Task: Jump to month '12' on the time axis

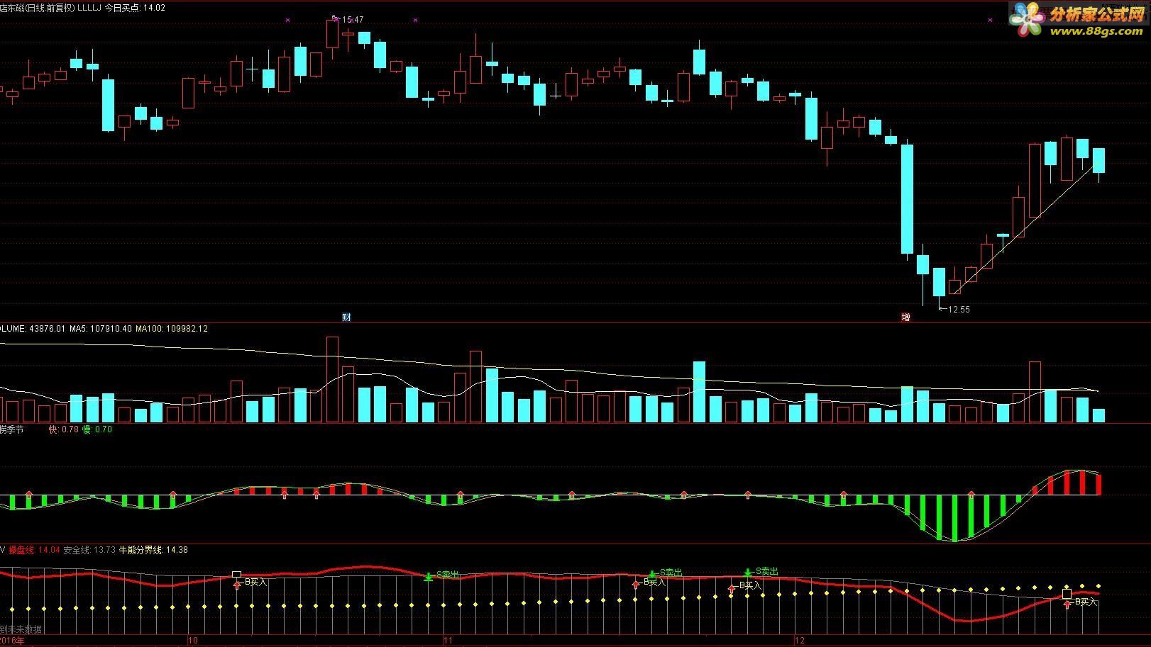Action: pos(800,641)
